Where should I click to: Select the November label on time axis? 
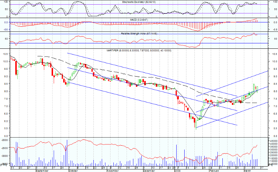click(113, 171)
